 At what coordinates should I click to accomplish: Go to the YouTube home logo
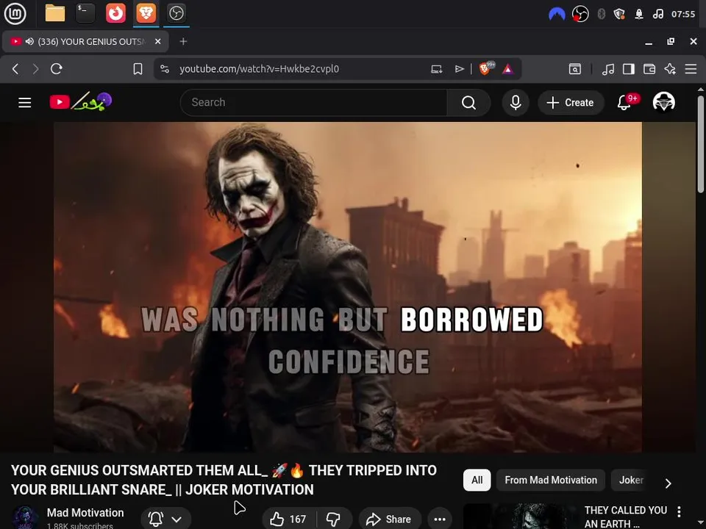81,102
